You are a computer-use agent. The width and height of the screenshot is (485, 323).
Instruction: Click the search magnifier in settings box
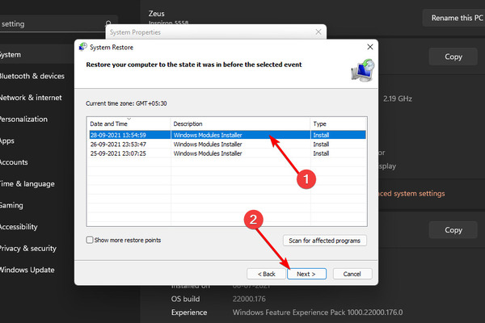[108, 23]
